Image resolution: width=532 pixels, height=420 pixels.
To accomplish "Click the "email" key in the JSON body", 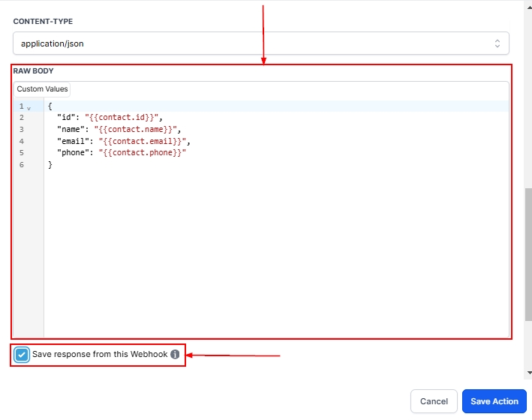I will tap(73, 141).
